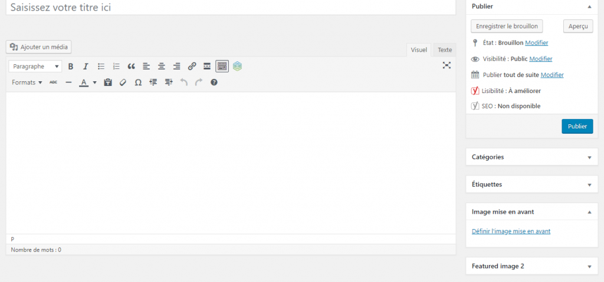Collapse the Image mise en avant panel
The width and height of the screenshot is (604, 282).
(x=589, y=212)
